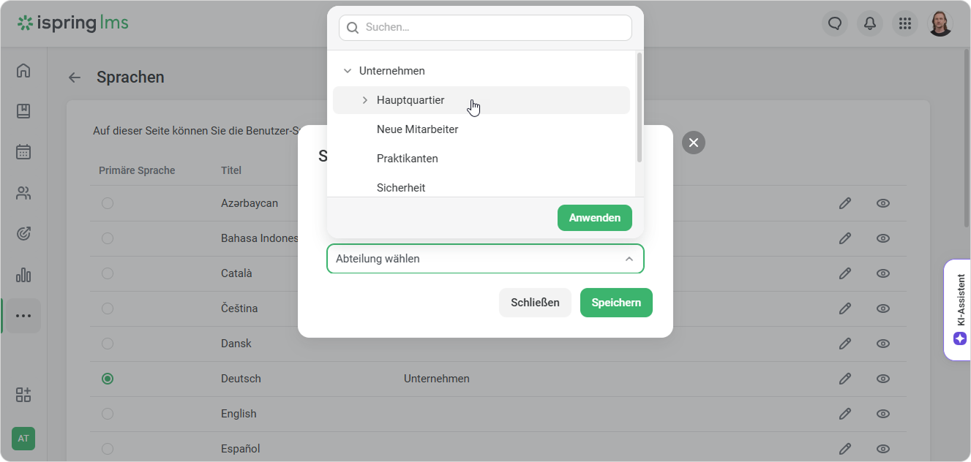Collapse the Unternehmen tree node
The image size is (971, 462).
[348, 71]
